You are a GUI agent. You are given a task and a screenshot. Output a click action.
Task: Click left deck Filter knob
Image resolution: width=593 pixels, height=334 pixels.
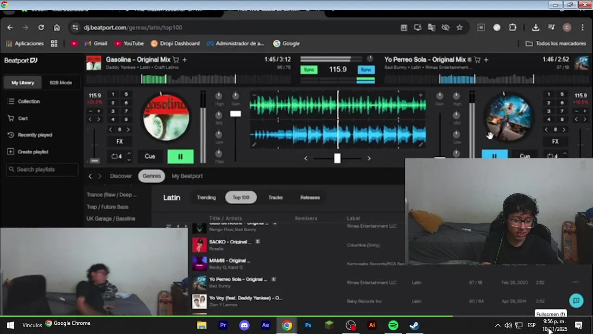(219, 154)
